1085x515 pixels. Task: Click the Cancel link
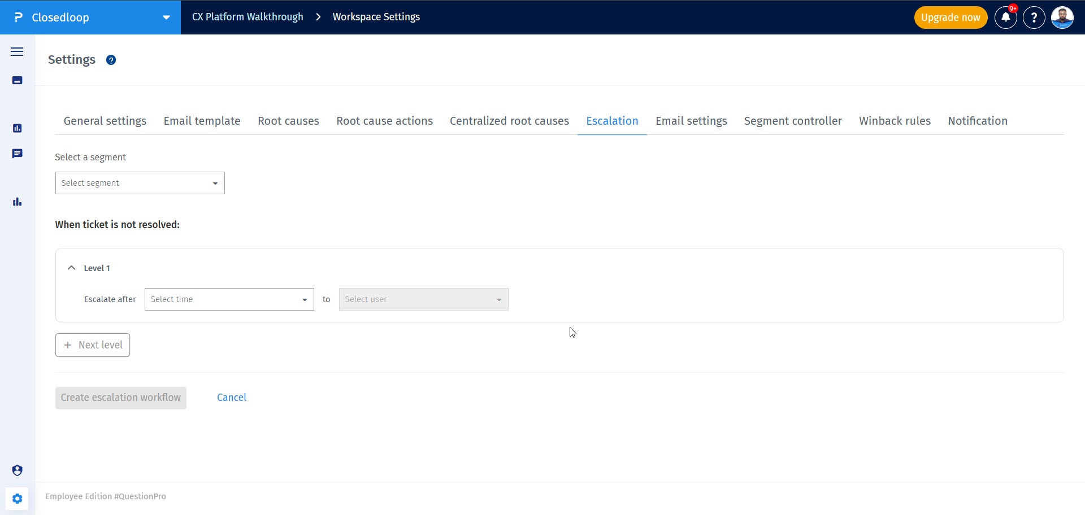click(x=232, y=398)
